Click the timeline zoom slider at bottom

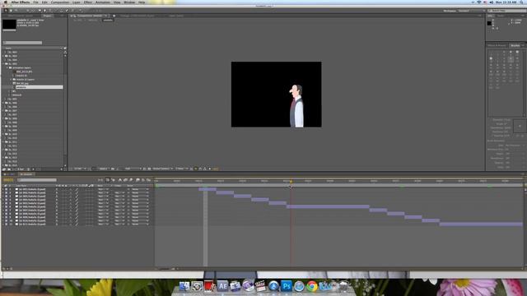tap(166, 269)
